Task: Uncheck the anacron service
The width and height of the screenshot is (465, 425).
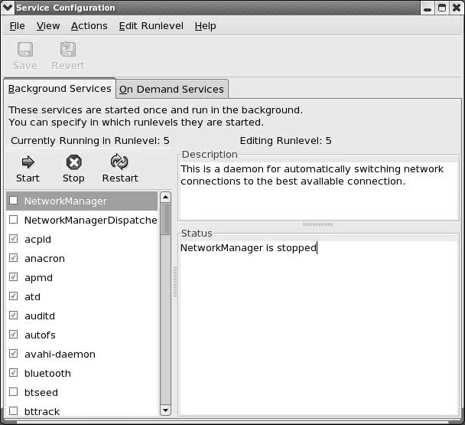Action: (13, 258)
